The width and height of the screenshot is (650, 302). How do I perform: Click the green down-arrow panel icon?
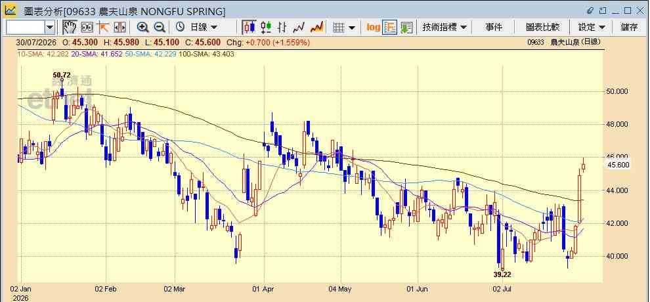coord(406,28)
